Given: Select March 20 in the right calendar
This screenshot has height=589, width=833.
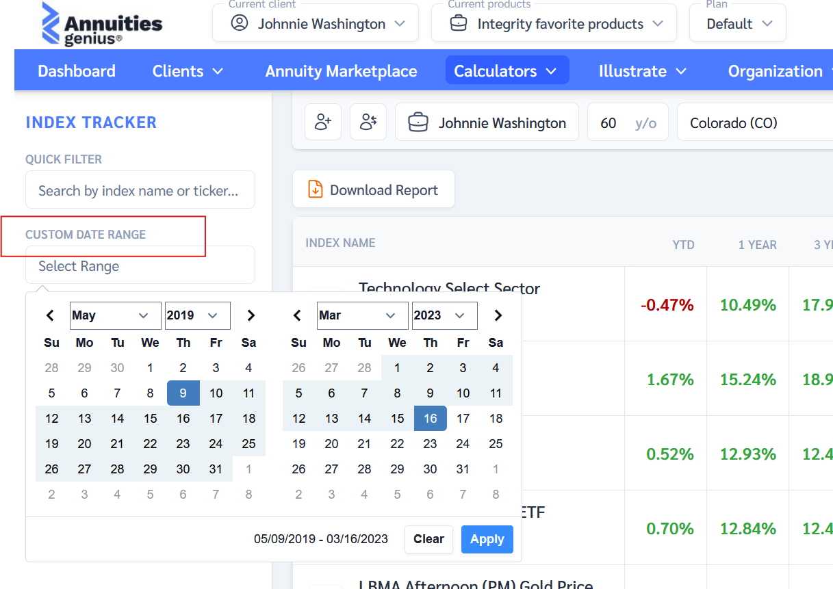Looking at the screenshot, I should (x=332, y=444).
